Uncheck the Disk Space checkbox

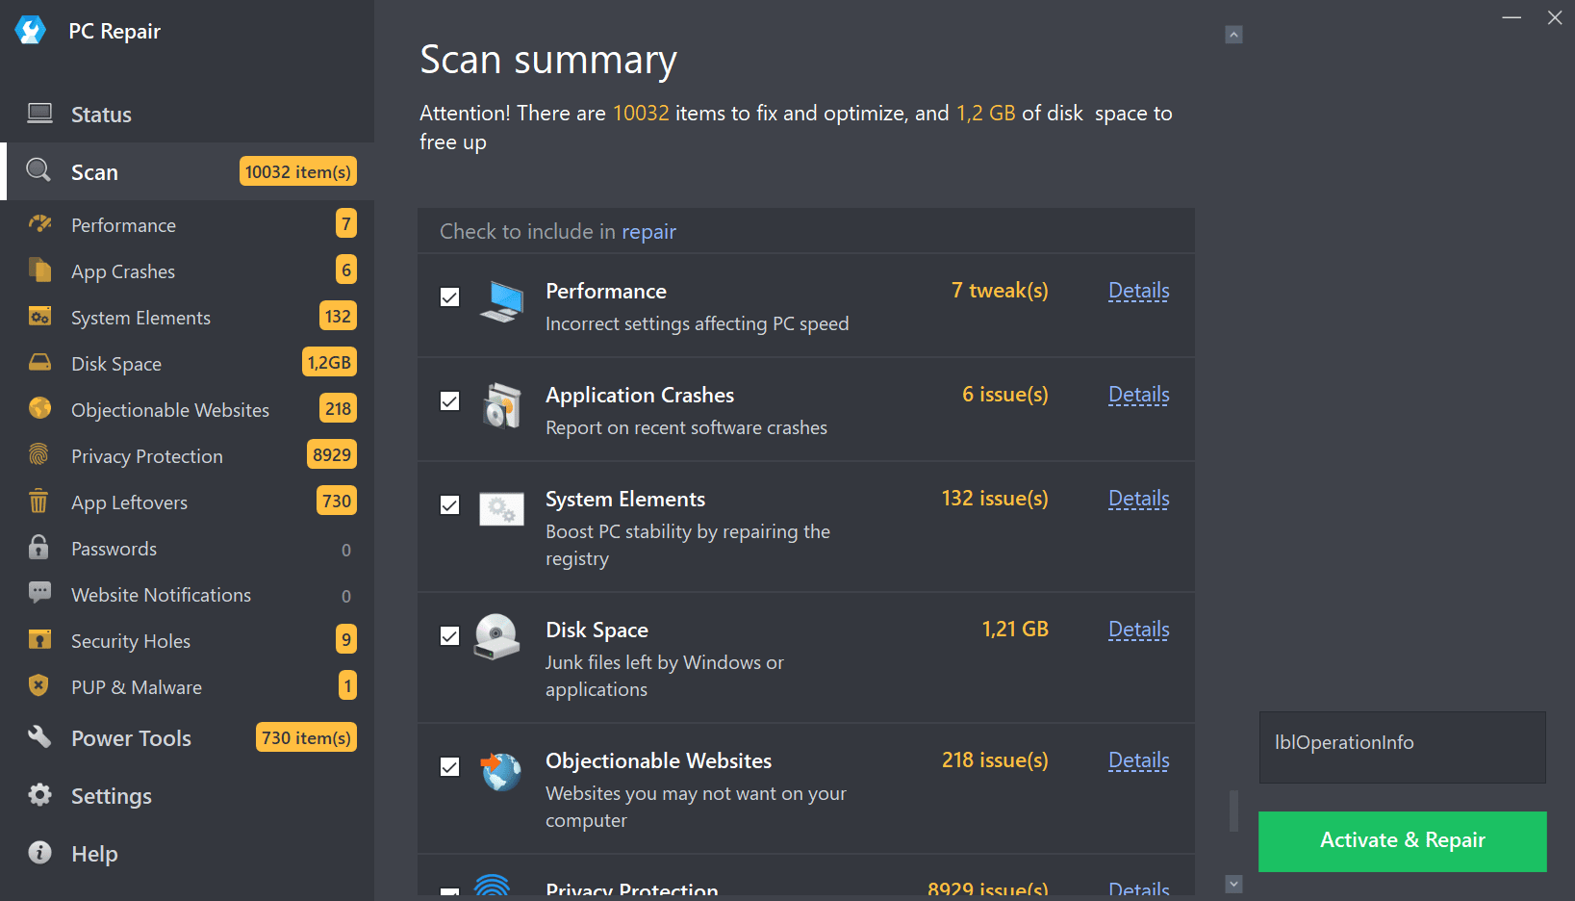tap(449, 636)
